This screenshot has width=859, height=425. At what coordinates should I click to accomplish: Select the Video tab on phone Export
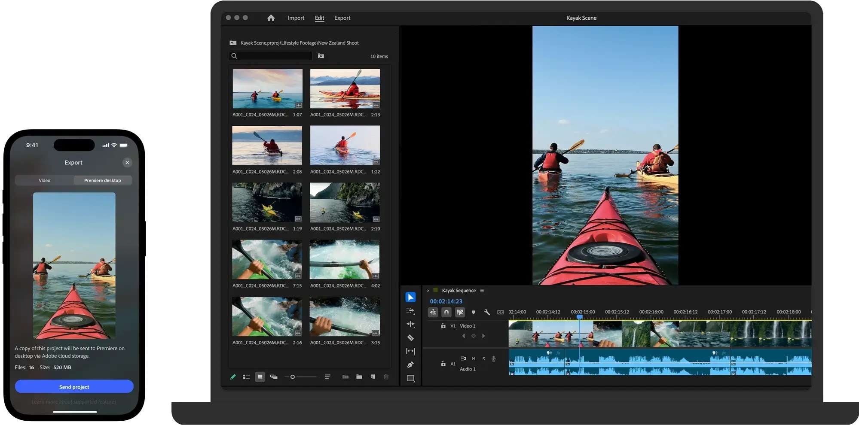(x=45, y=180)
